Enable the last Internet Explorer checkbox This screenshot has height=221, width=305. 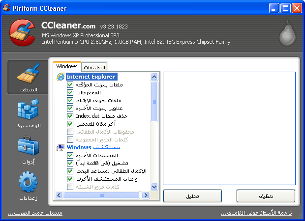[x=70, y=139]
